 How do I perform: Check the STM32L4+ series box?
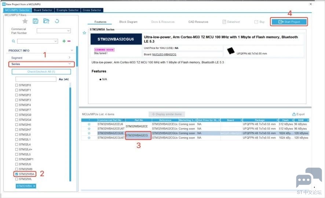[x=17, y=149]
